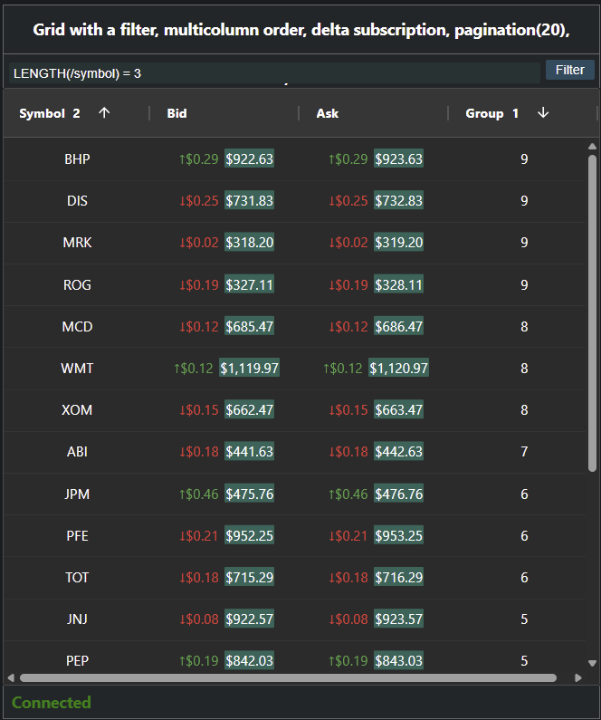The image size is (601, 720).
Task: Click the Filter button
Action: [x=569, y=70]
